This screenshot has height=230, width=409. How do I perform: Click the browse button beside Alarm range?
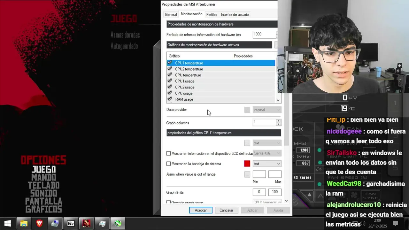point(247,174)
